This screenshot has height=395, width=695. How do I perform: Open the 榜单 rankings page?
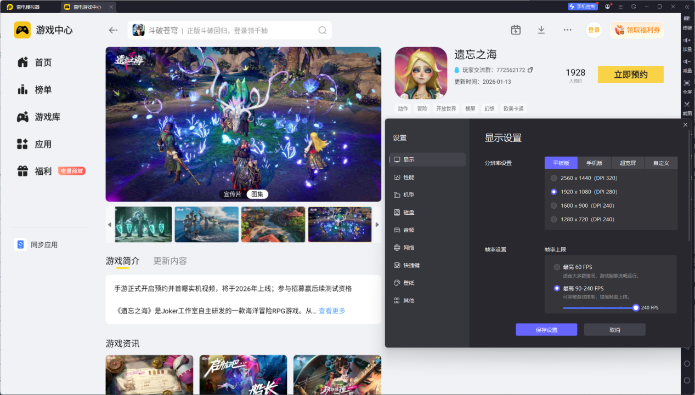click(35, 90)
